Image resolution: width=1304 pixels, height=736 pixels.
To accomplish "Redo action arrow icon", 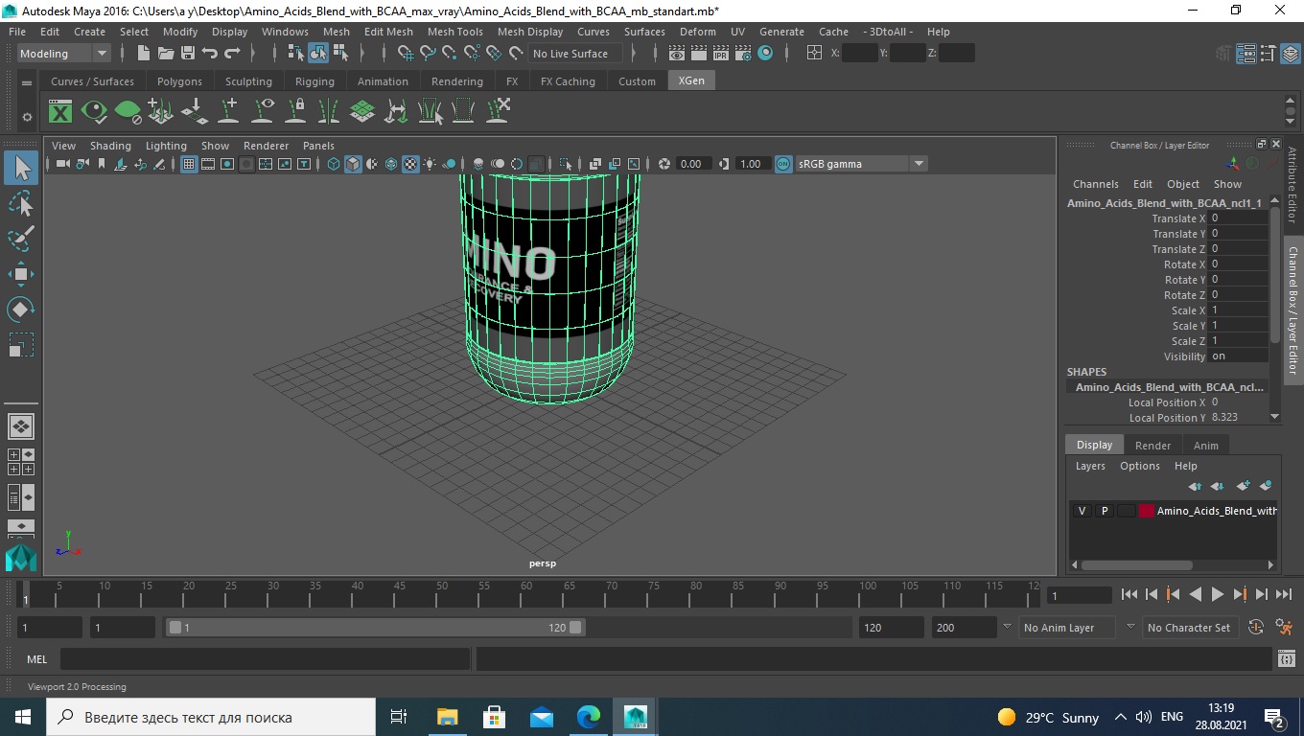I will click(x=232, y=53).
